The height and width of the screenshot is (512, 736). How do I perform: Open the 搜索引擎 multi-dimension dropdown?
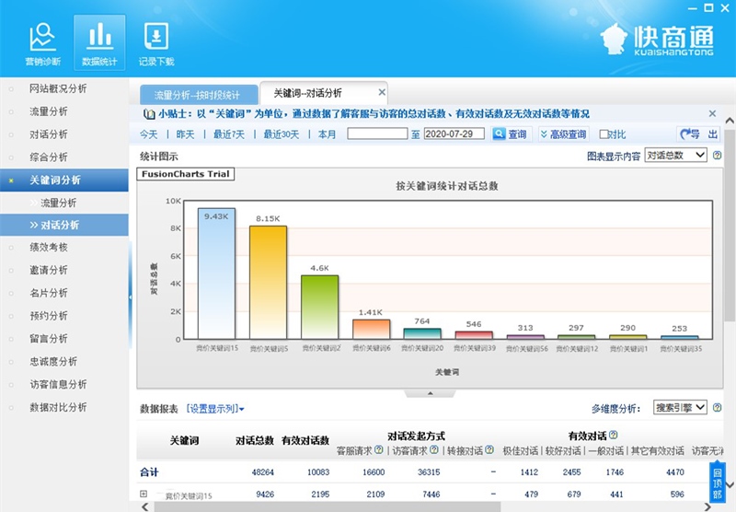click(680, 407)
